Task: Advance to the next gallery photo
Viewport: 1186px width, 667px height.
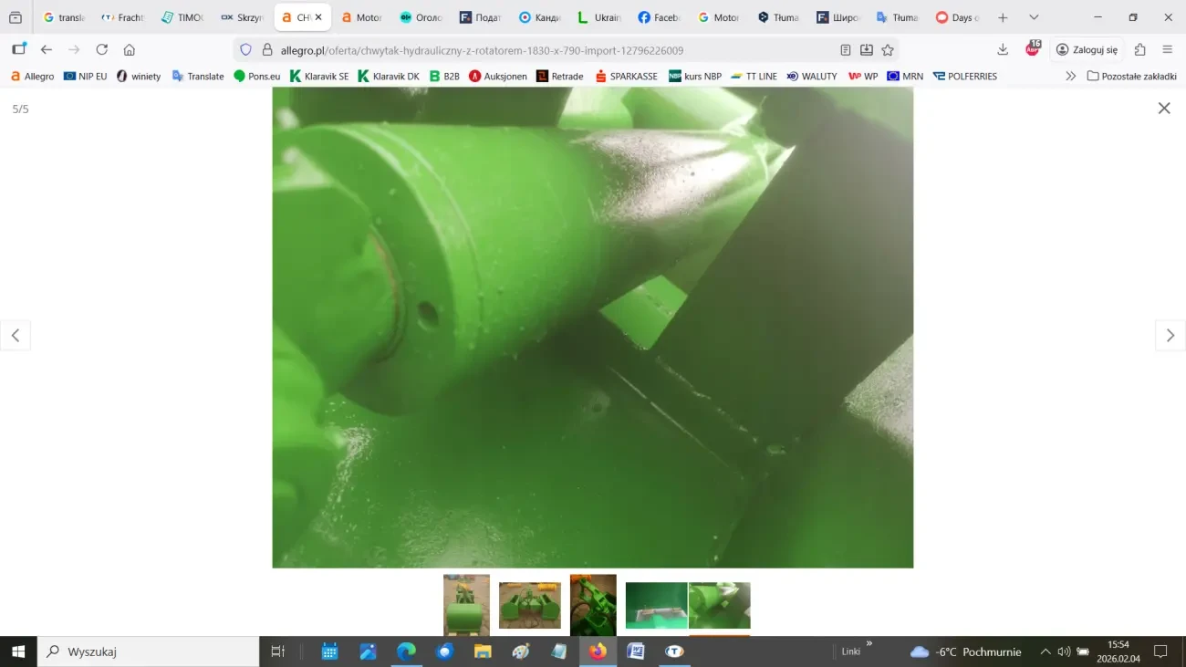Action: 1170,336
